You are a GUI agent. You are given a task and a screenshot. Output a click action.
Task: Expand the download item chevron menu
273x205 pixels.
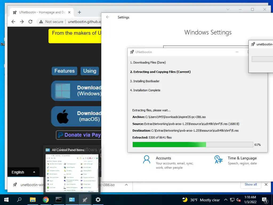click(126, 185)
